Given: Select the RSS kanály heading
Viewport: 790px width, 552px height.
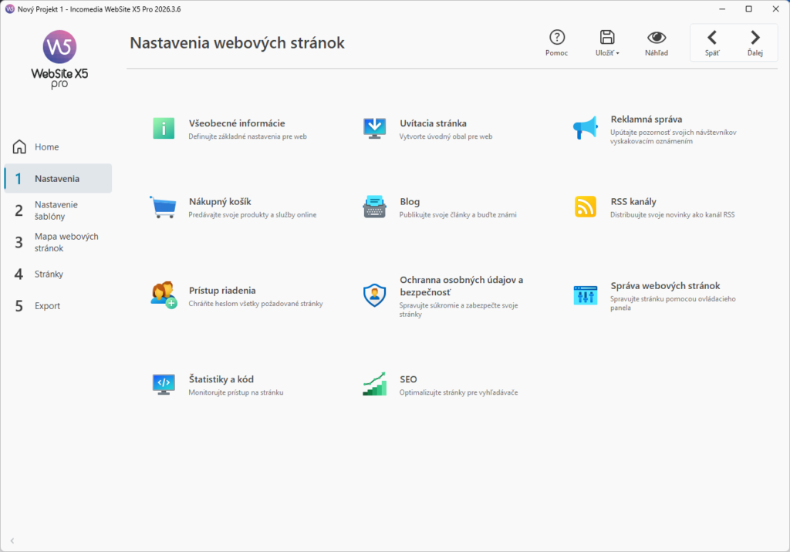Looking at the screenshot, I should 633,202.
